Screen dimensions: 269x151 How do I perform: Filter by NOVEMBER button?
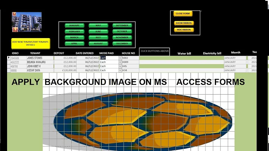122,37
